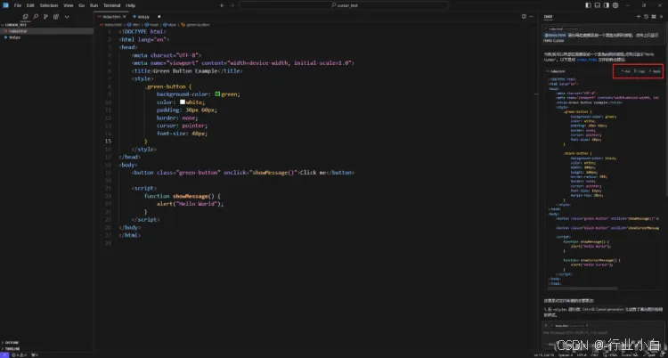Screen dimensions: 668x358
Task: Open the Terminal menu
Action: [111, 5]
